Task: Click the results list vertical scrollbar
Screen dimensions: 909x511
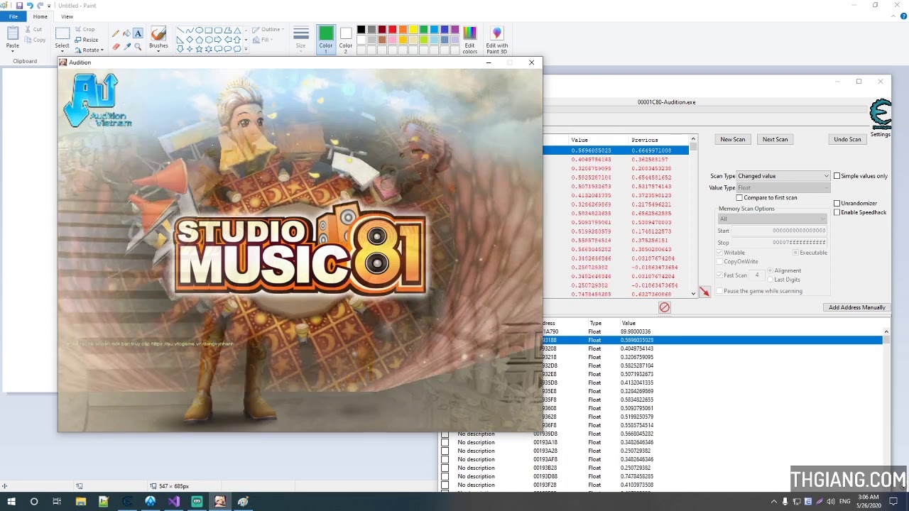Action: [693, 216]
